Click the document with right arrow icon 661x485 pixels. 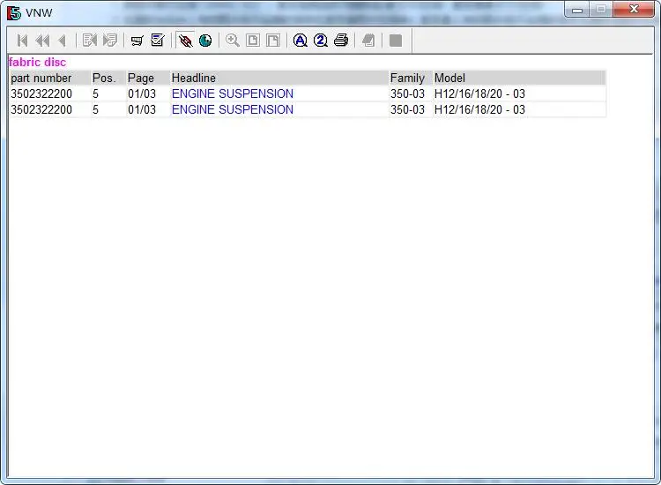point(110,41)
